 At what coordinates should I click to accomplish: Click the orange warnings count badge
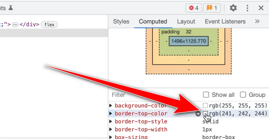coord(212,8)
